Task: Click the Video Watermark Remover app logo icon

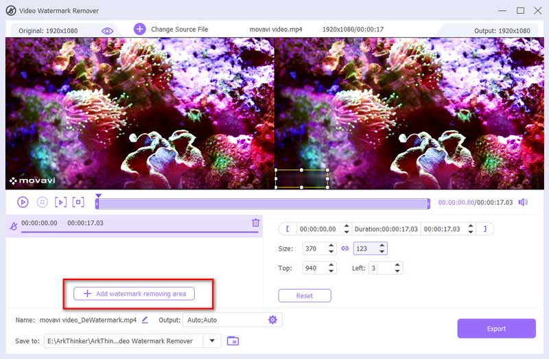Action: tap(11, 10)
